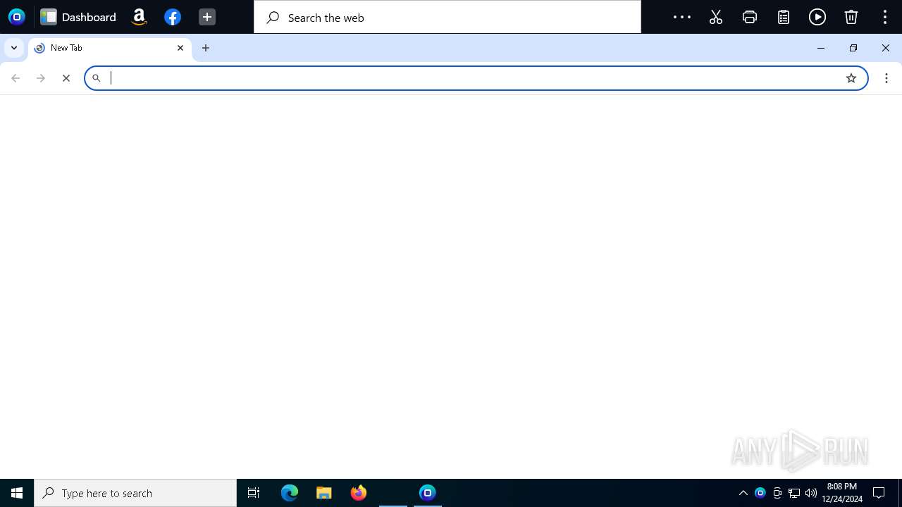
Task: Open Task View on the taskbar
Action: (254, 493)
